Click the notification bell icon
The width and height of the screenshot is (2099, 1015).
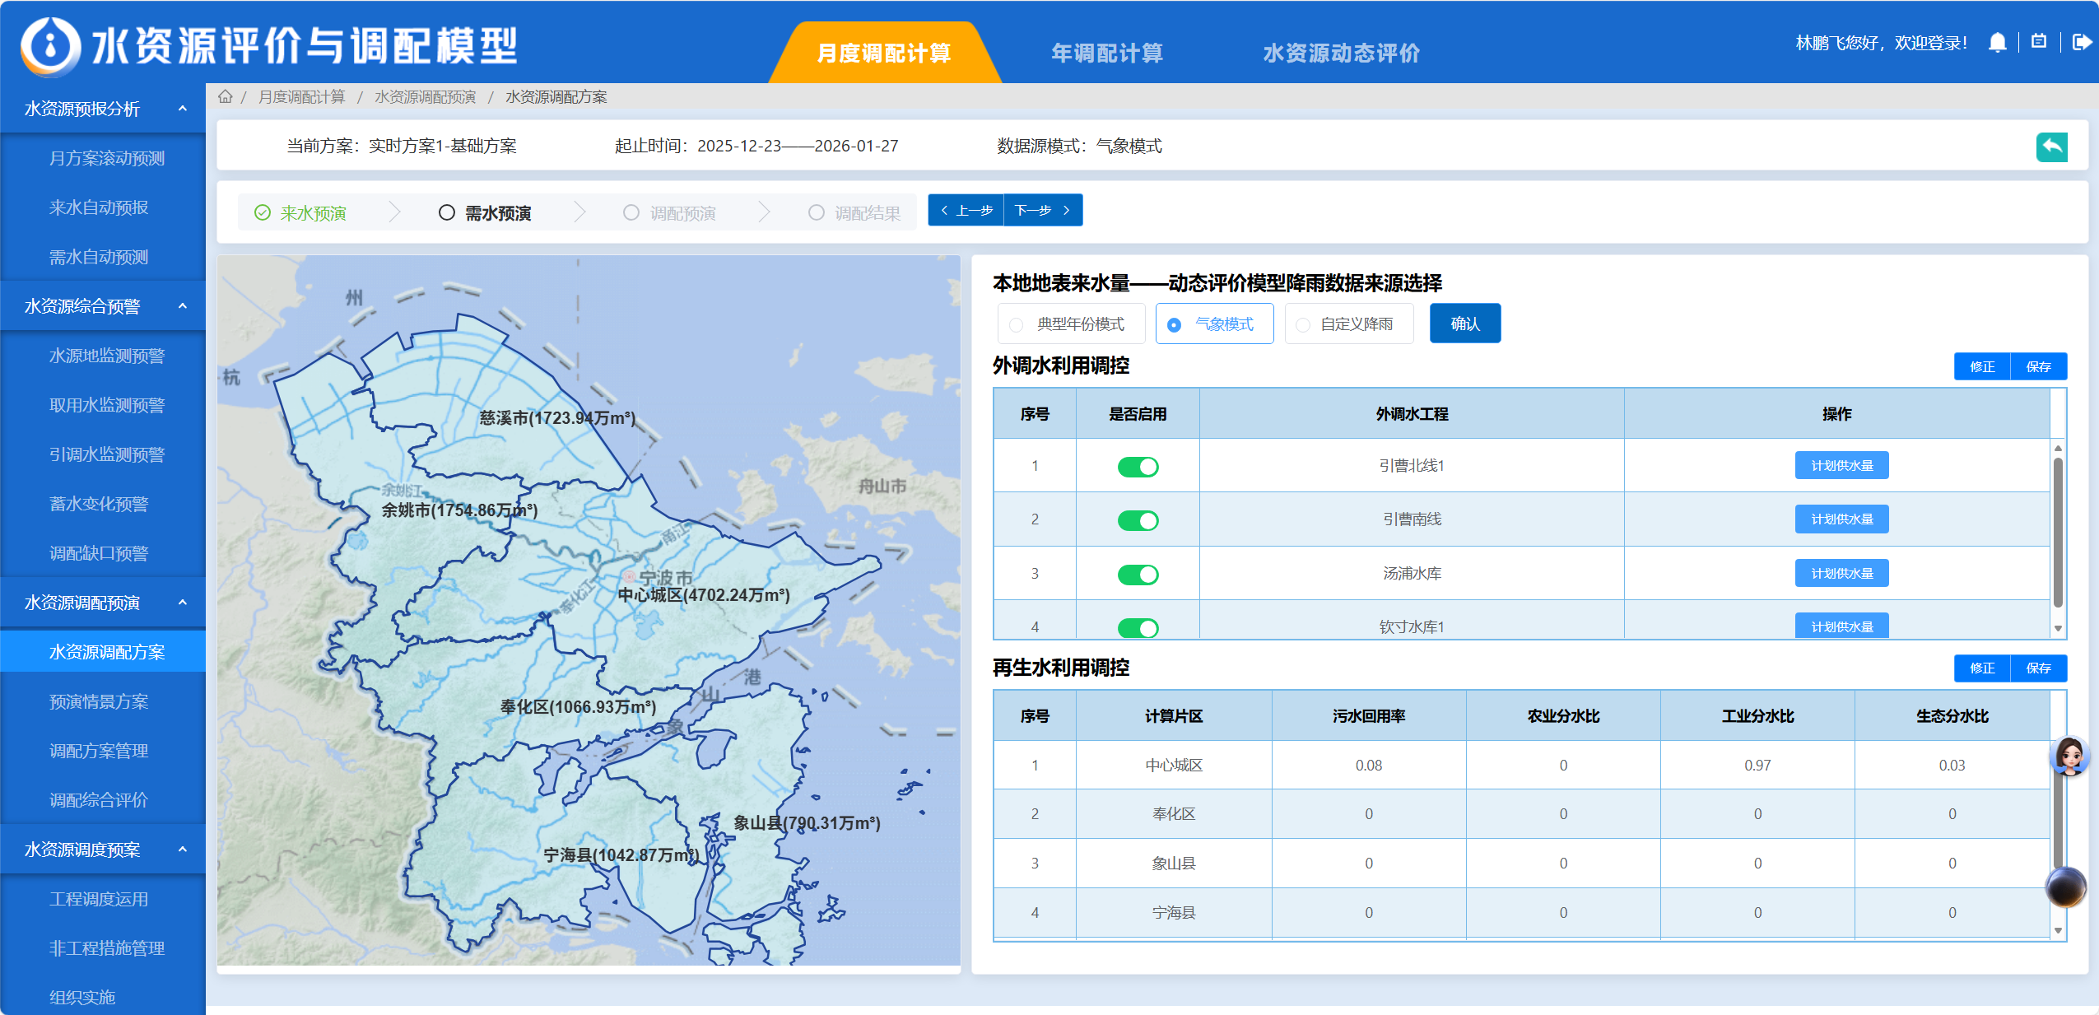pos(1997,43)
